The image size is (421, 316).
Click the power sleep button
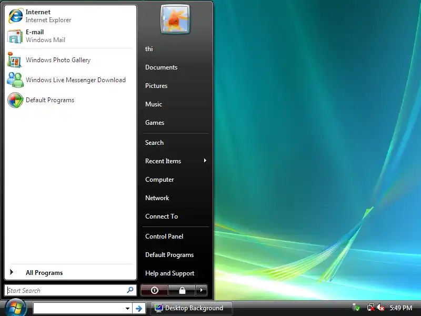(x=154, y=290)
